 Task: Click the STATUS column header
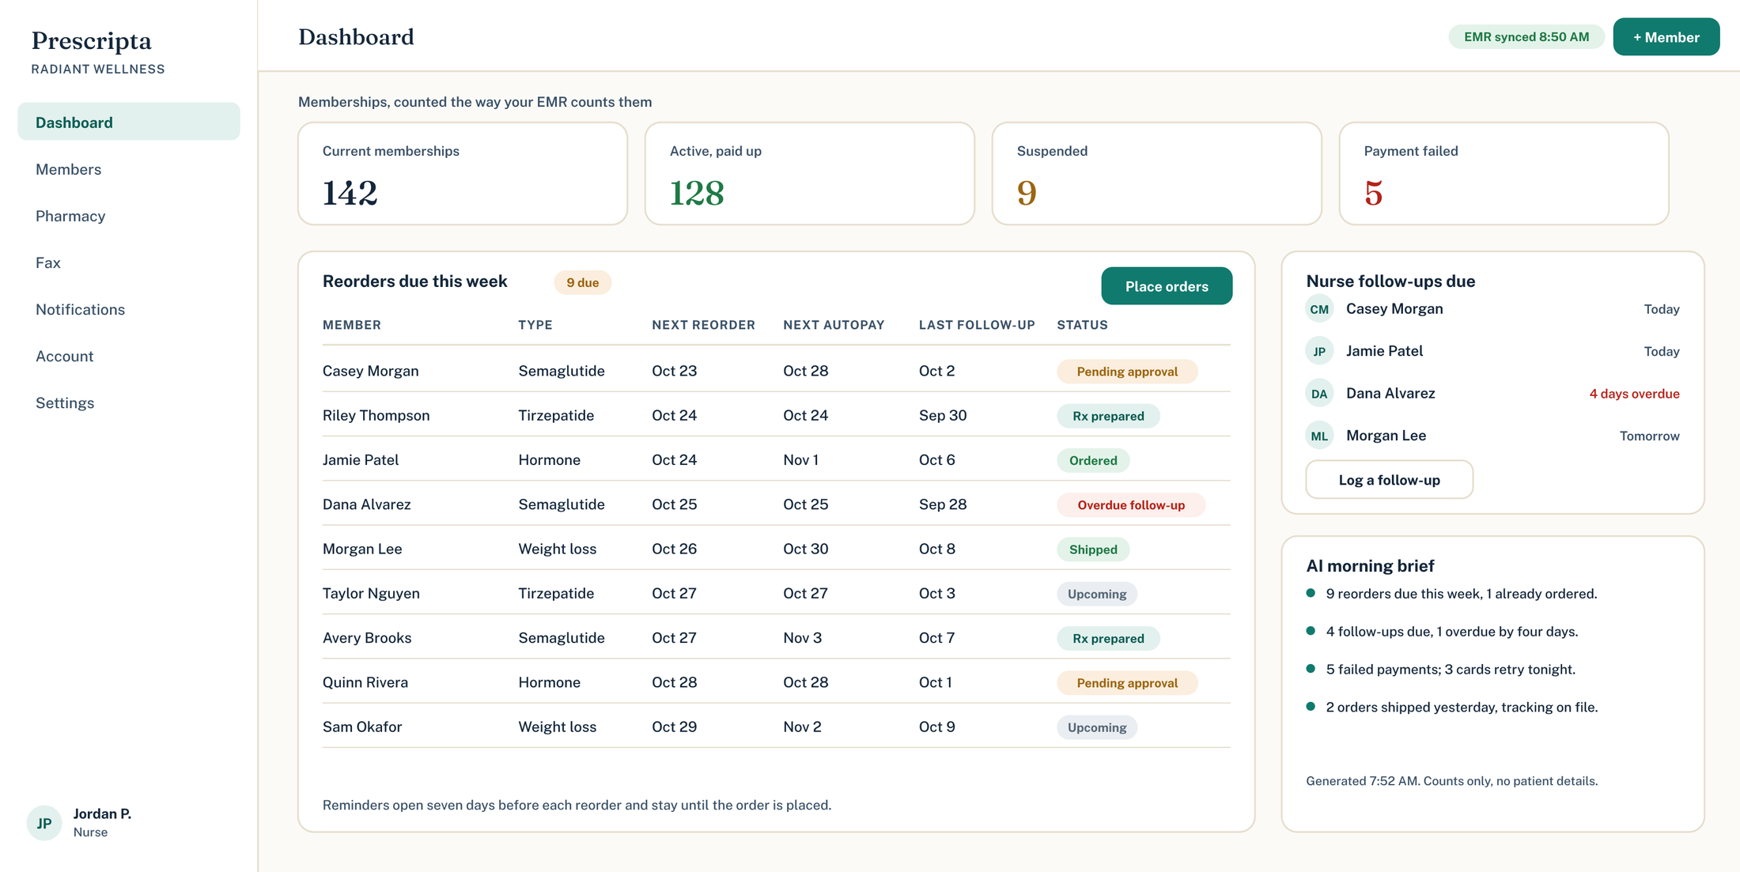1082,325
